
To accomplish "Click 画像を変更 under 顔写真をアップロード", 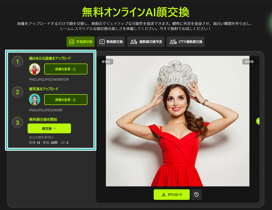I will (x=66, y=100).
